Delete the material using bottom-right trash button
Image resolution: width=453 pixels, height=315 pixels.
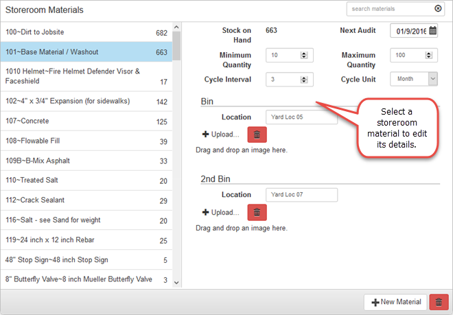click(439, 302)
